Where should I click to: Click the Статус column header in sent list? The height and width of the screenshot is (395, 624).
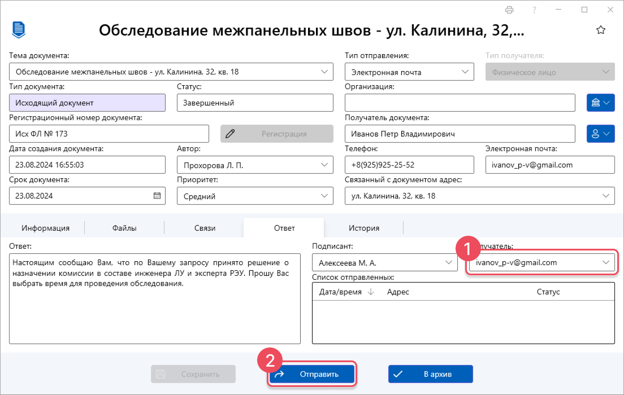(x=548, y=292)
